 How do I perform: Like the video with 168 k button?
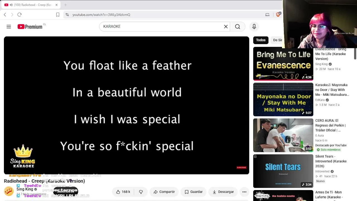pyautogui.click(x=123, y=192)
